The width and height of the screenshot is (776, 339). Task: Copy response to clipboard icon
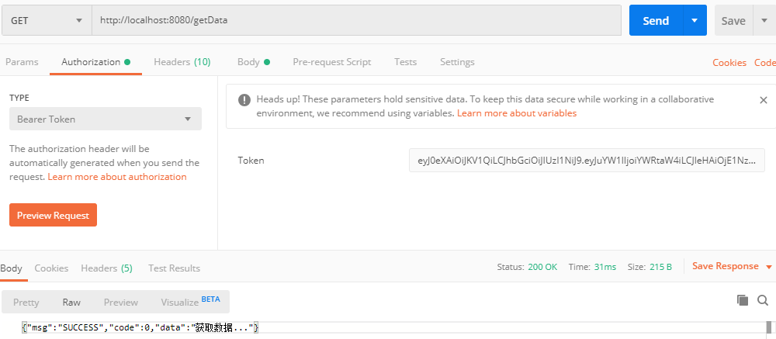tap(743, 300)
